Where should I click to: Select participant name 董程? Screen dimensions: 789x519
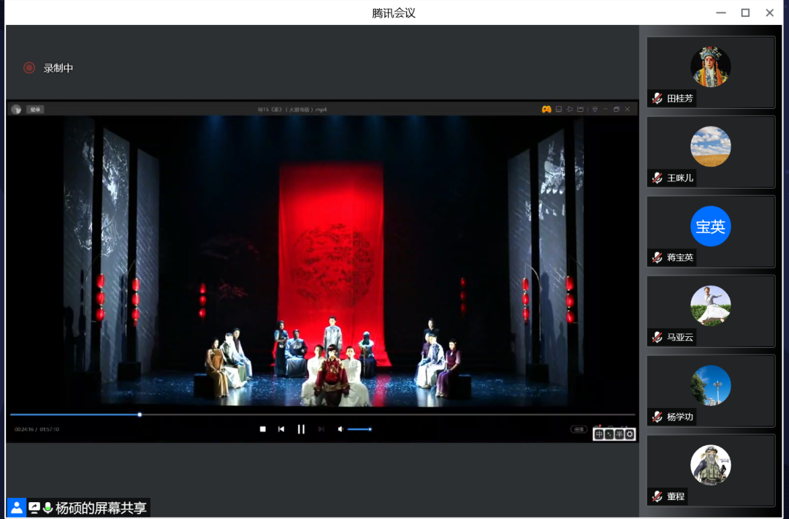tap(676, 496)
